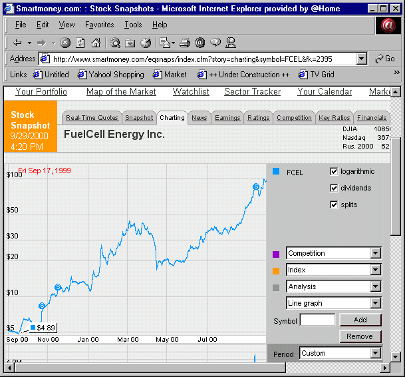The image size is (405, 377).
Task: Go to Home via house icon
Action: point(96,43)
